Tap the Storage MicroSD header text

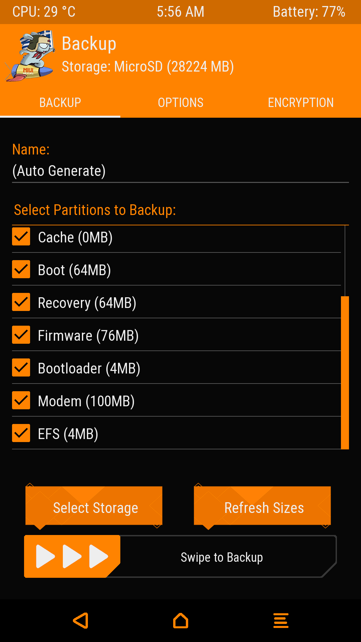(x=148, y=67)
